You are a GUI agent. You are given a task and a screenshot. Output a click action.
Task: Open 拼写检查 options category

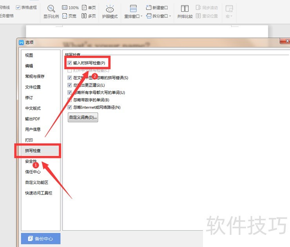[33, 151]
